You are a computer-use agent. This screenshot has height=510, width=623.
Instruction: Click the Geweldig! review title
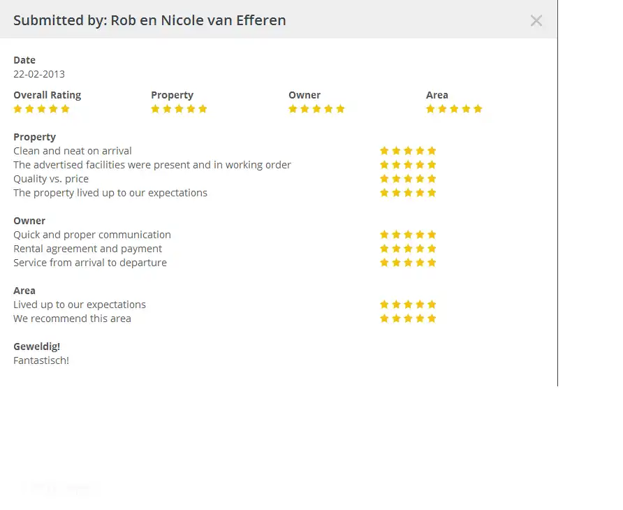coord(37,347)
